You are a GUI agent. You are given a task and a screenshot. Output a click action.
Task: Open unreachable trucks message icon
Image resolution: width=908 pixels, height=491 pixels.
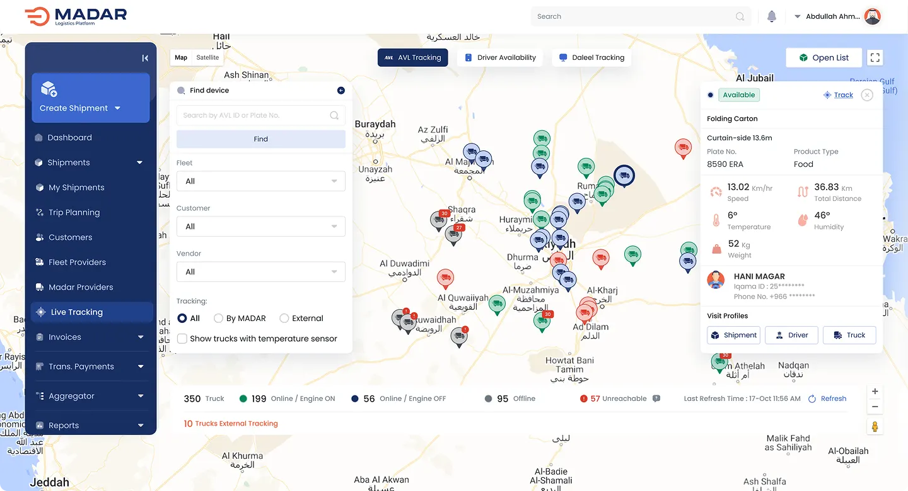[656, 398]
